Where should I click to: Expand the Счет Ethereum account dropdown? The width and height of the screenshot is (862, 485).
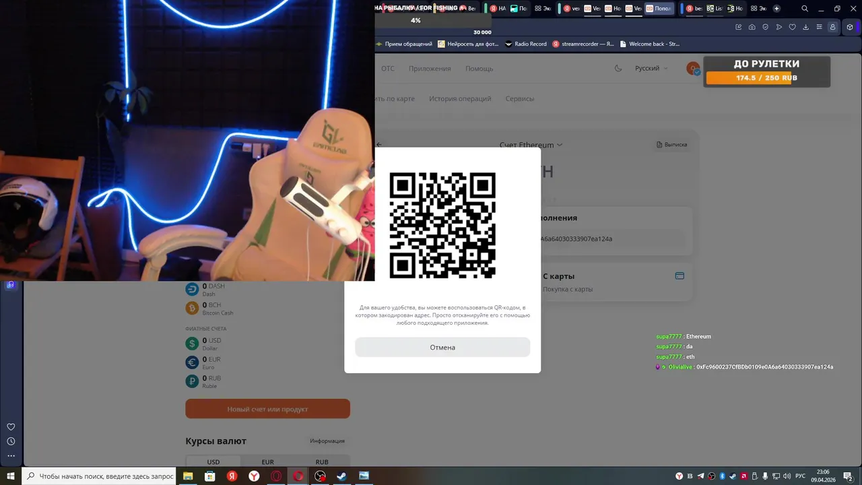click(531, 145)
